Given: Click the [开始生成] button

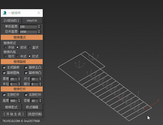Looking at the screenshot, I should tap(13, 114).
